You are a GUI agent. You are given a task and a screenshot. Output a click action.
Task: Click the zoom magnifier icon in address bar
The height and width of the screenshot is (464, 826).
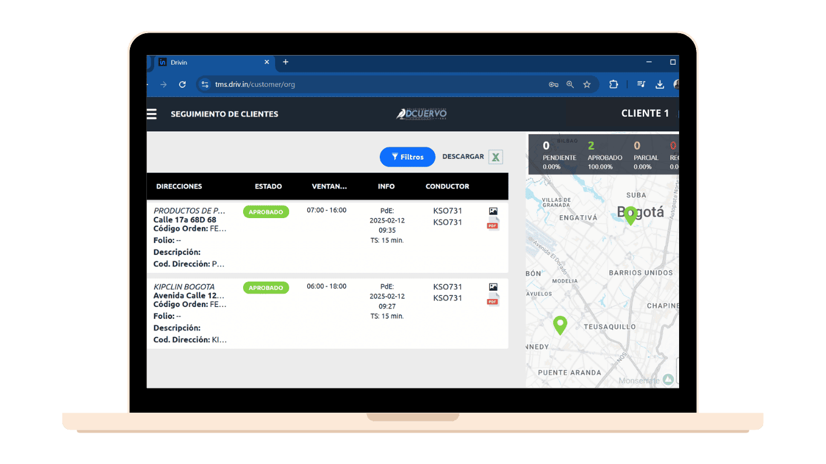[x=570, y=85]
